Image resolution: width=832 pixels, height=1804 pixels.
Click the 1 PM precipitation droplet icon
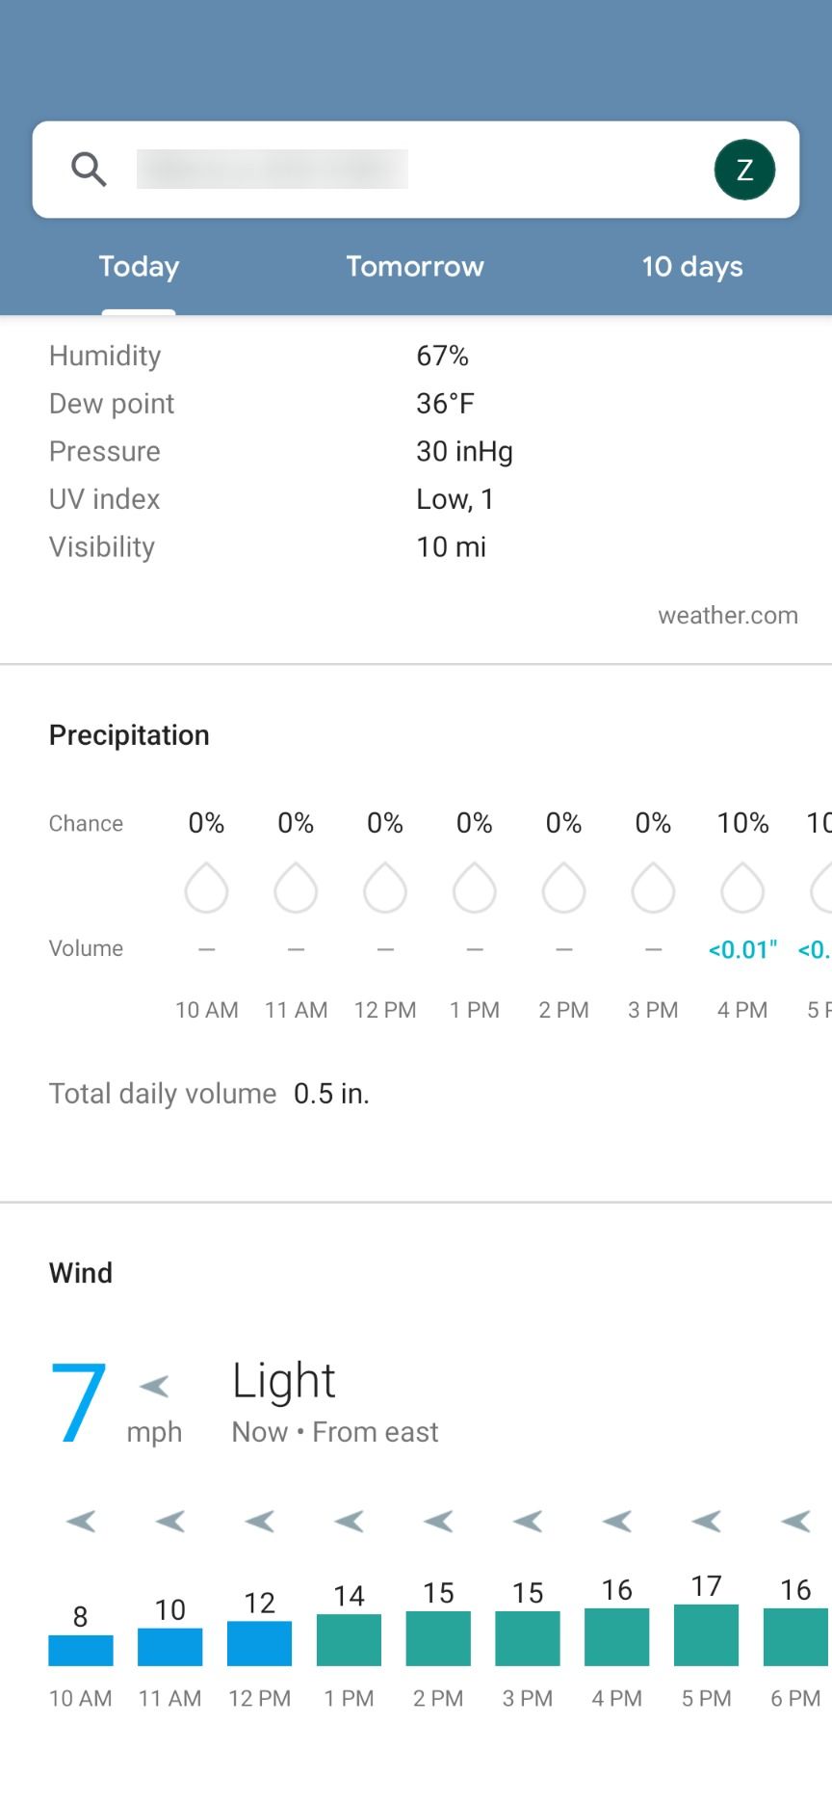pos(474,889)
